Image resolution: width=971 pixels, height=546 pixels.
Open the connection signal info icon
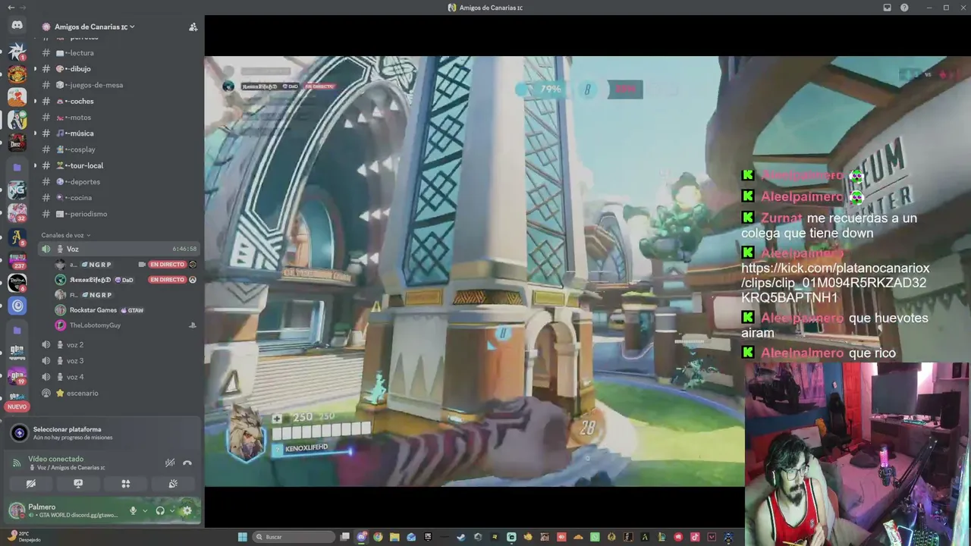[x=17, y=463]
